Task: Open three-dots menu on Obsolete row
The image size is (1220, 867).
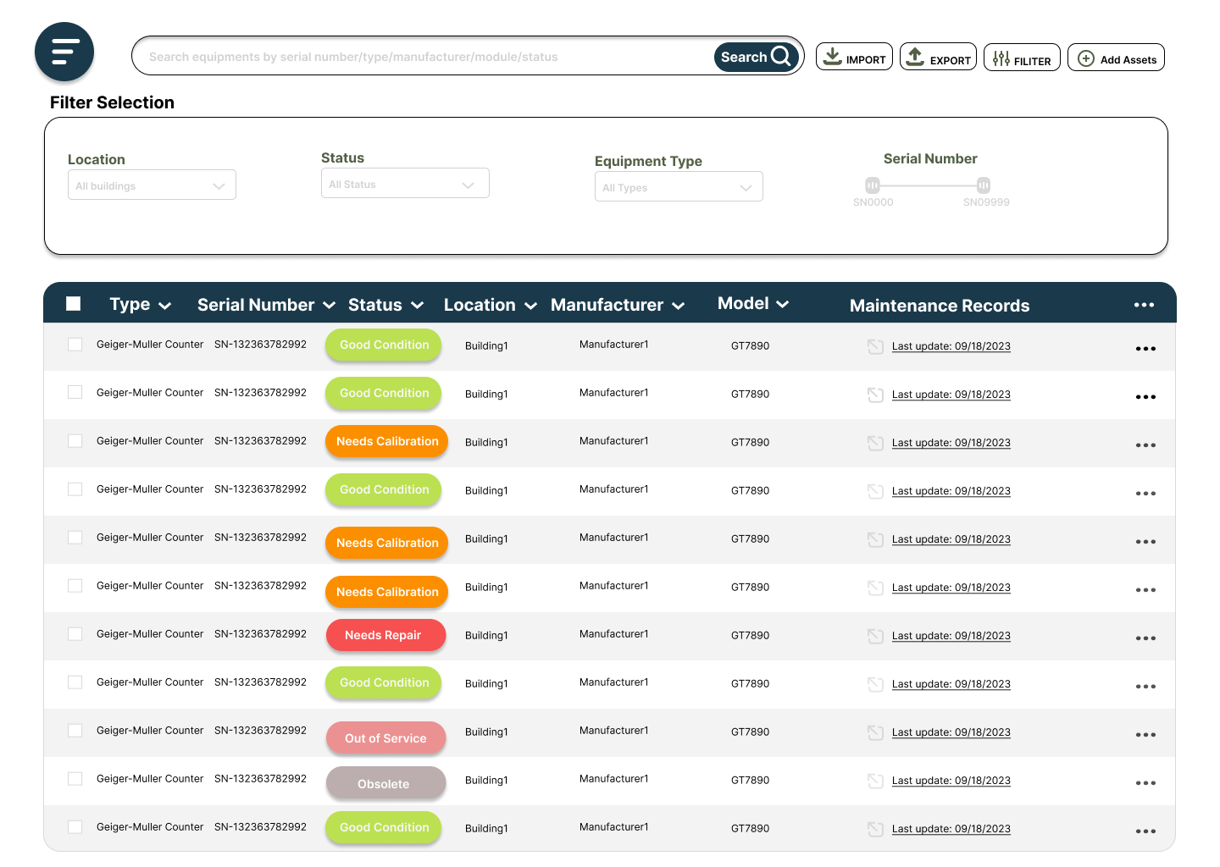Action: point(1145,783)
